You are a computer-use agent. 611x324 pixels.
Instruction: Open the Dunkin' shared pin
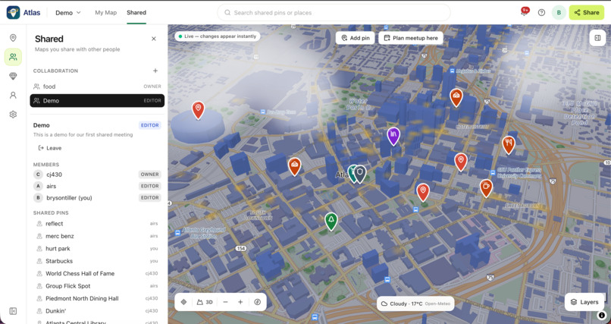click(x=97, y=311)
